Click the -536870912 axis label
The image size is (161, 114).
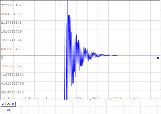pos(11,66)
